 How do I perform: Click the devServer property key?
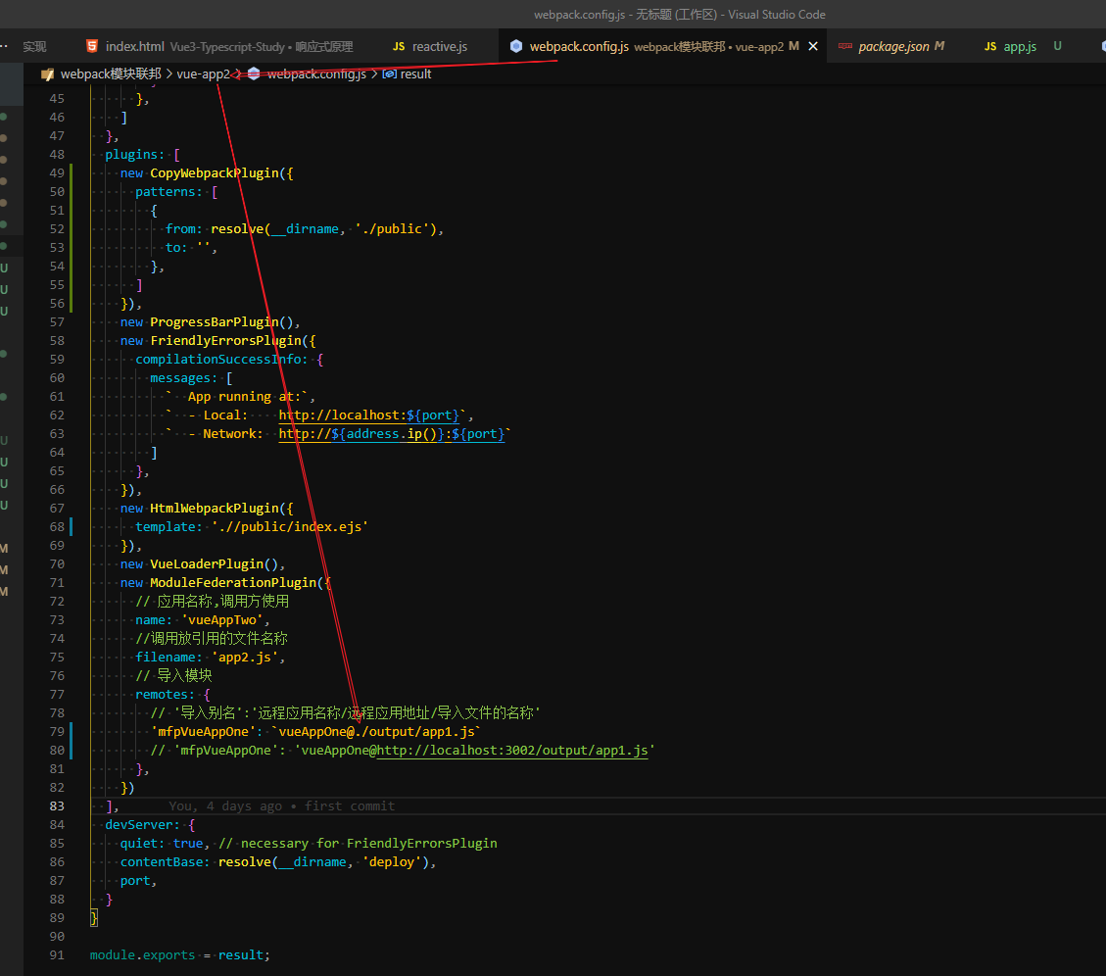coord(139,825)
